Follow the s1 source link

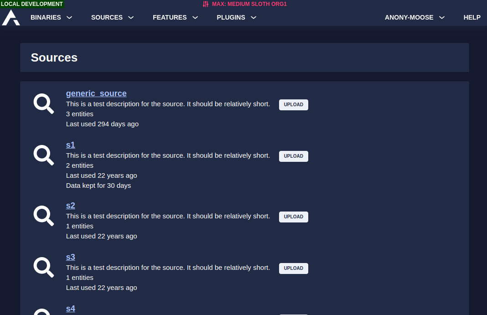tap(70, 145)
